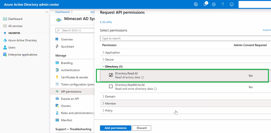Click the All services list icon
The width and height of the screenshot is (271, 133).
(x=5, y=26)
